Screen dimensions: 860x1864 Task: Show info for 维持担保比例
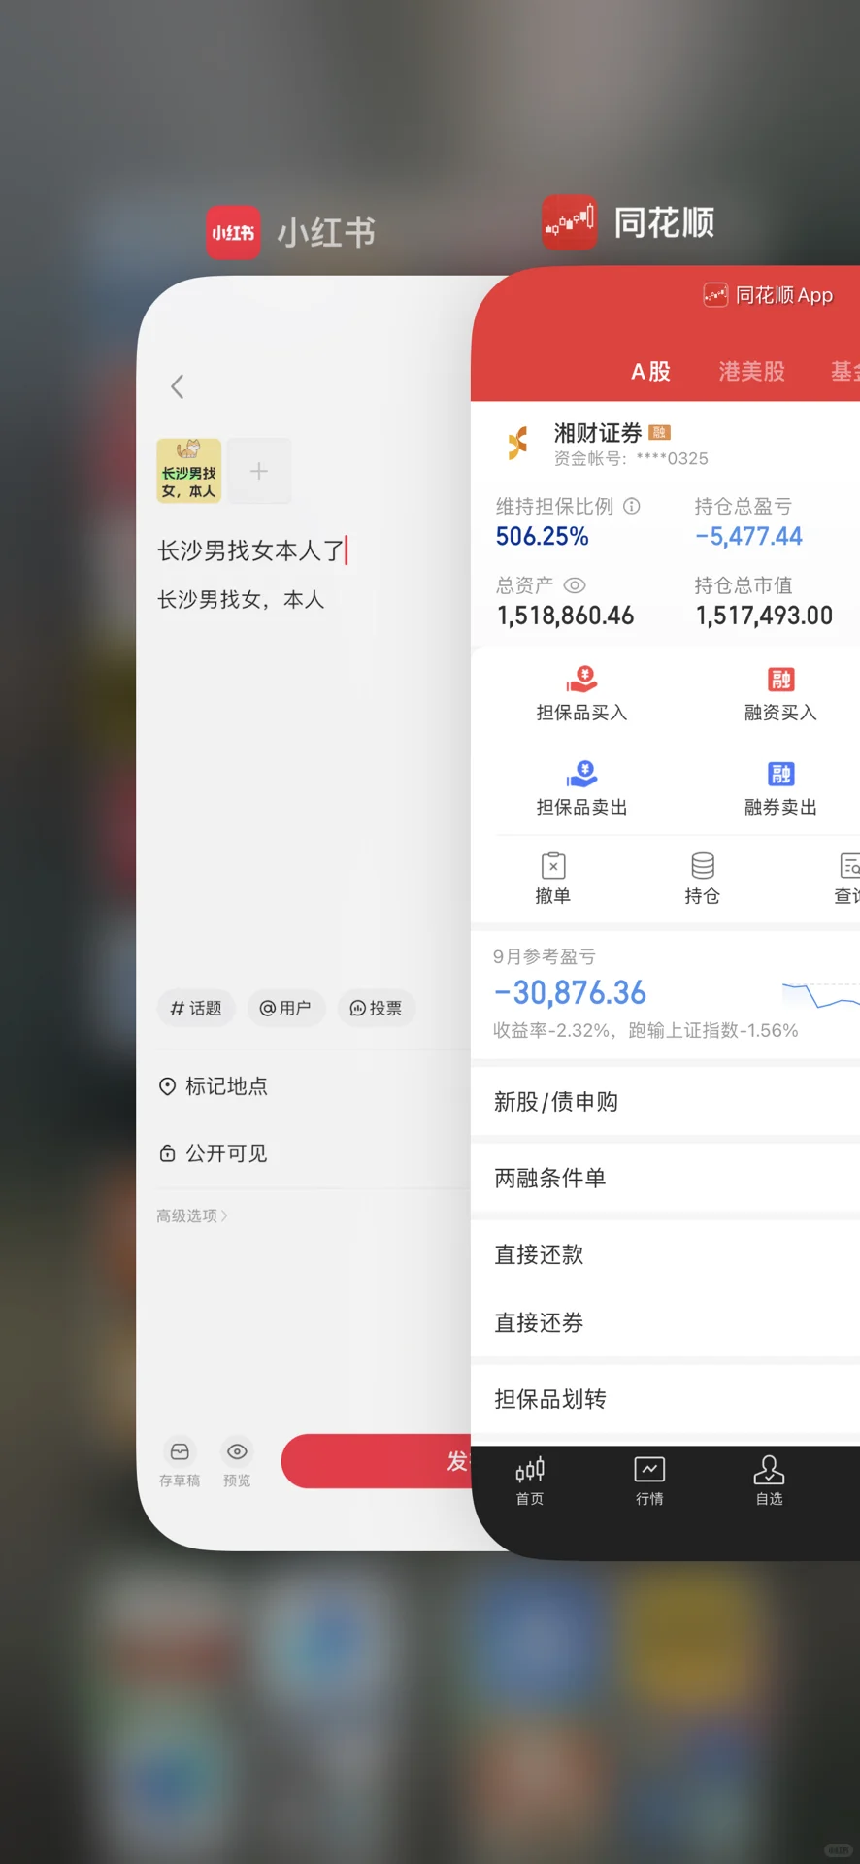coord(632,506)
